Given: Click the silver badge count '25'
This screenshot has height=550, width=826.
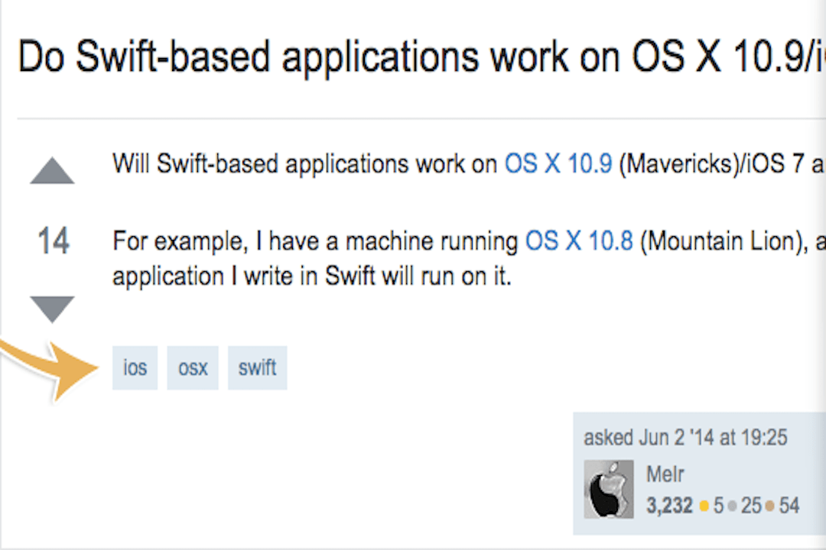Looking at the screenshot, I should pos(750,505).
